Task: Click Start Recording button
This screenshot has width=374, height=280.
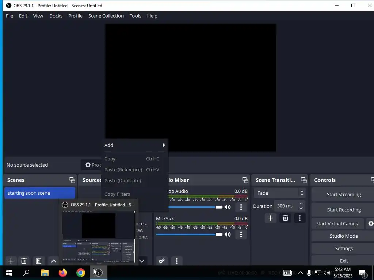Action: click(x=344, y=210)
